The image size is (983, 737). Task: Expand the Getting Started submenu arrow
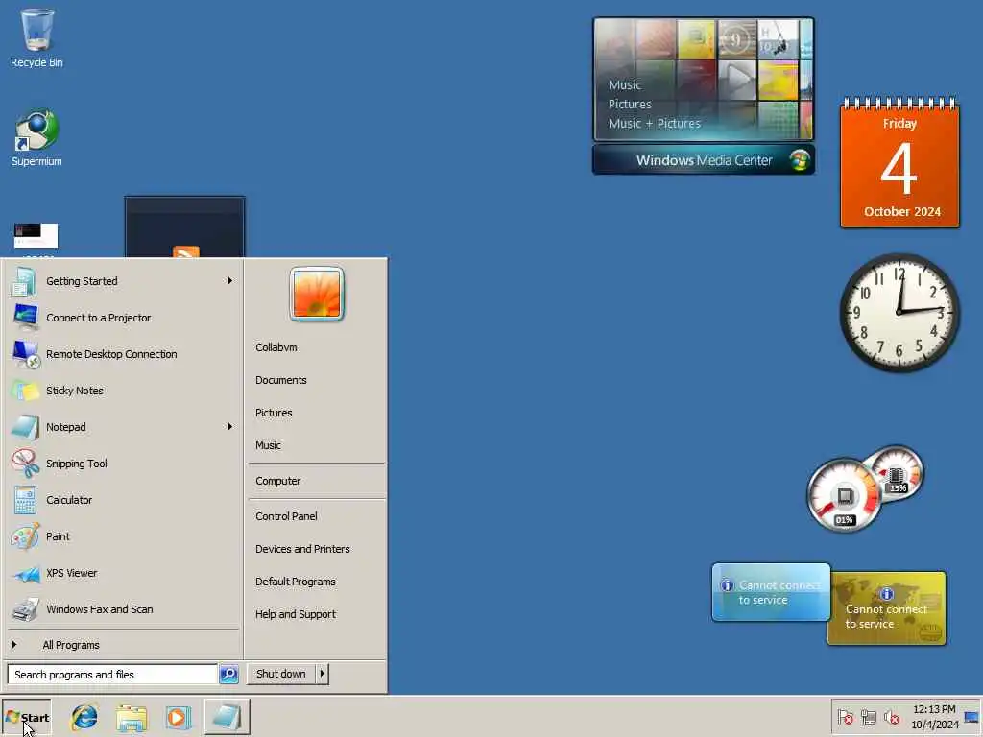click(x=230, y=281)
